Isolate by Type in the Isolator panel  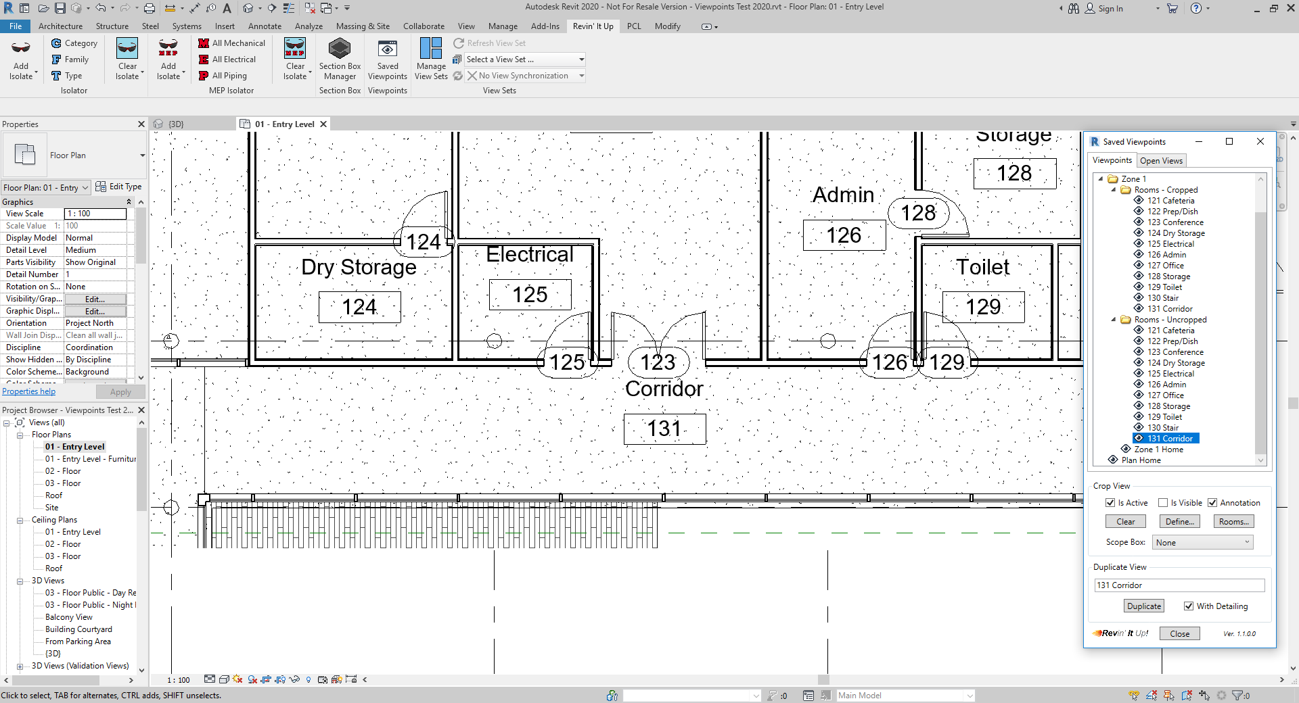click(66, 76)
